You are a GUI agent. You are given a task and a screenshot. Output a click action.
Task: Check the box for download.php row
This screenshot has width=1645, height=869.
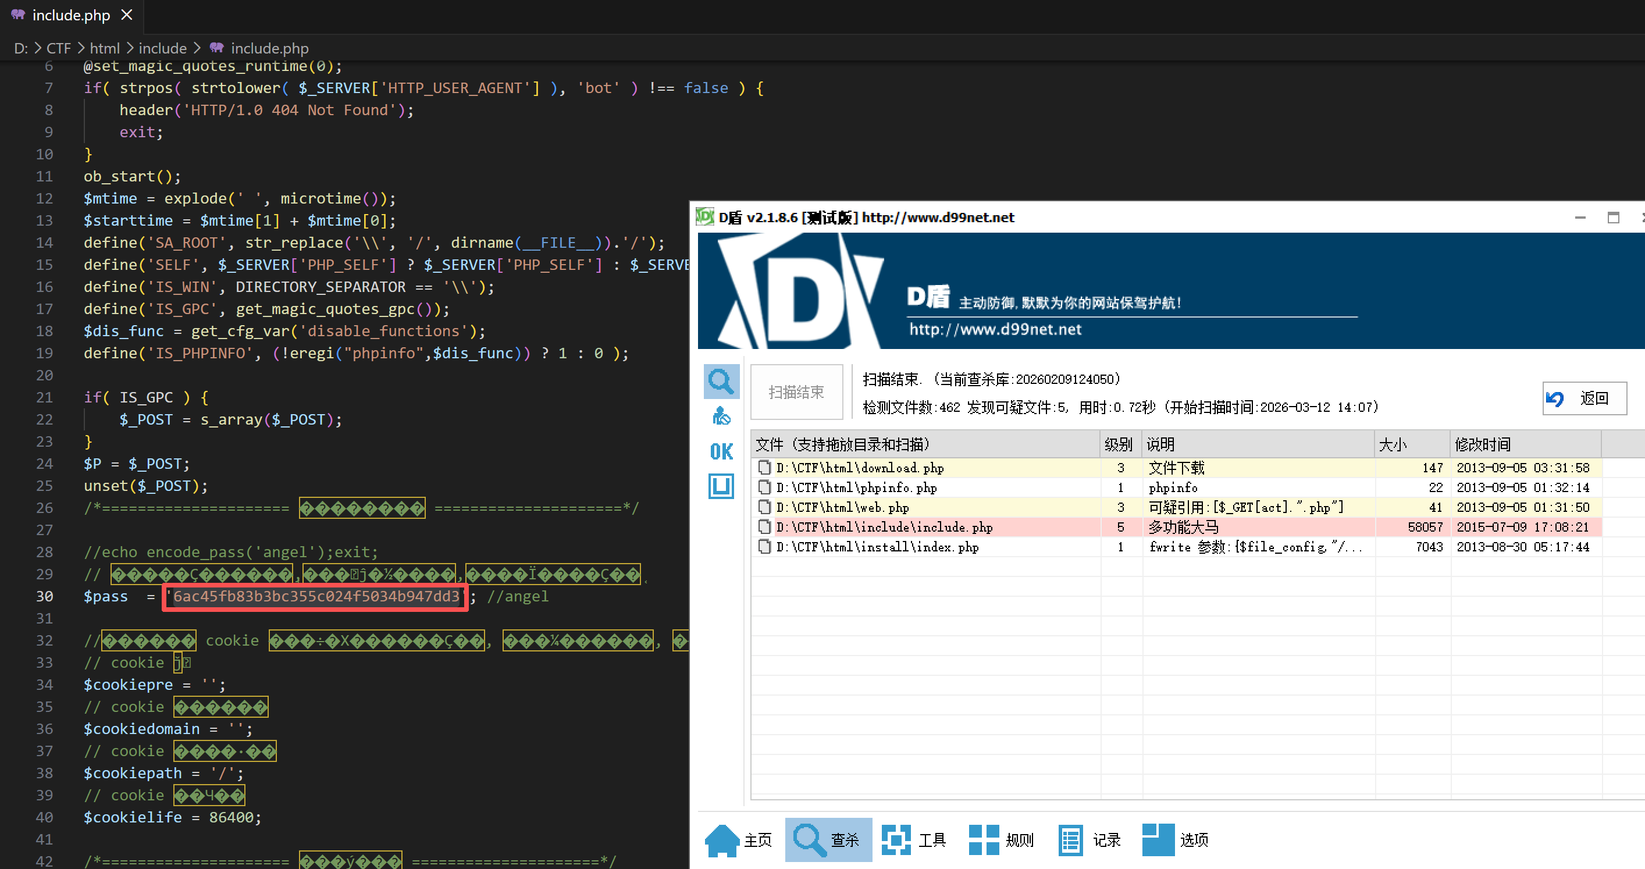point(764,468)
